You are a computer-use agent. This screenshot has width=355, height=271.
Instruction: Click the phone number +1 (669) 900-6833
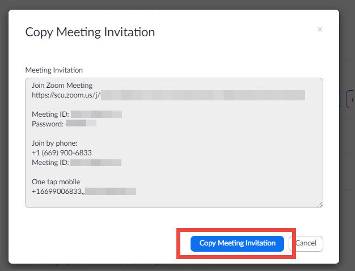tap(62, 153)
